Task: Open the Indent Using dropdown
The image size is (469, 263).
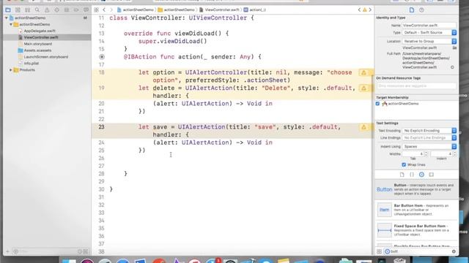Action: [429, 146]
